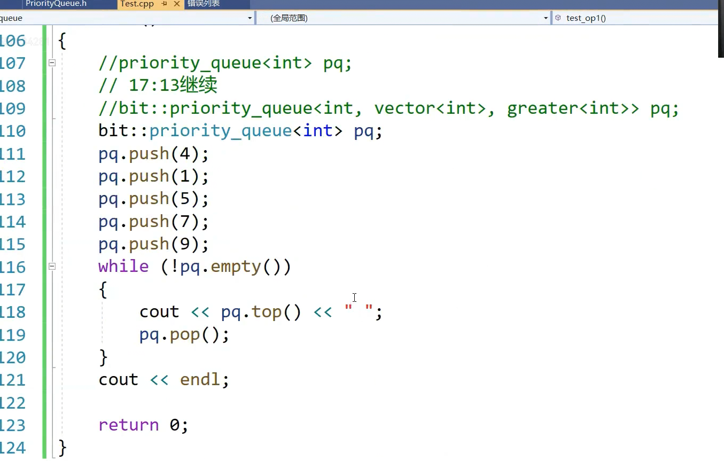Open the 错误列表 tab
Screen dimensions: 724x461
coord(204,4)
